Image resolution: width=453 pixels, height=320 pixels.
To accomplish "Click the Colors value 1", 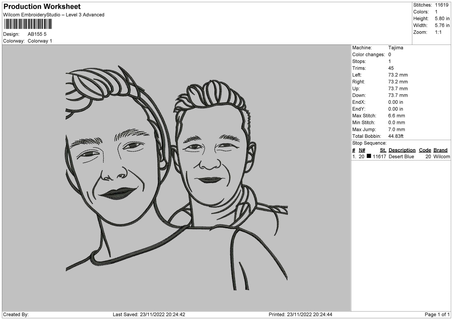I will coord(436,12).
